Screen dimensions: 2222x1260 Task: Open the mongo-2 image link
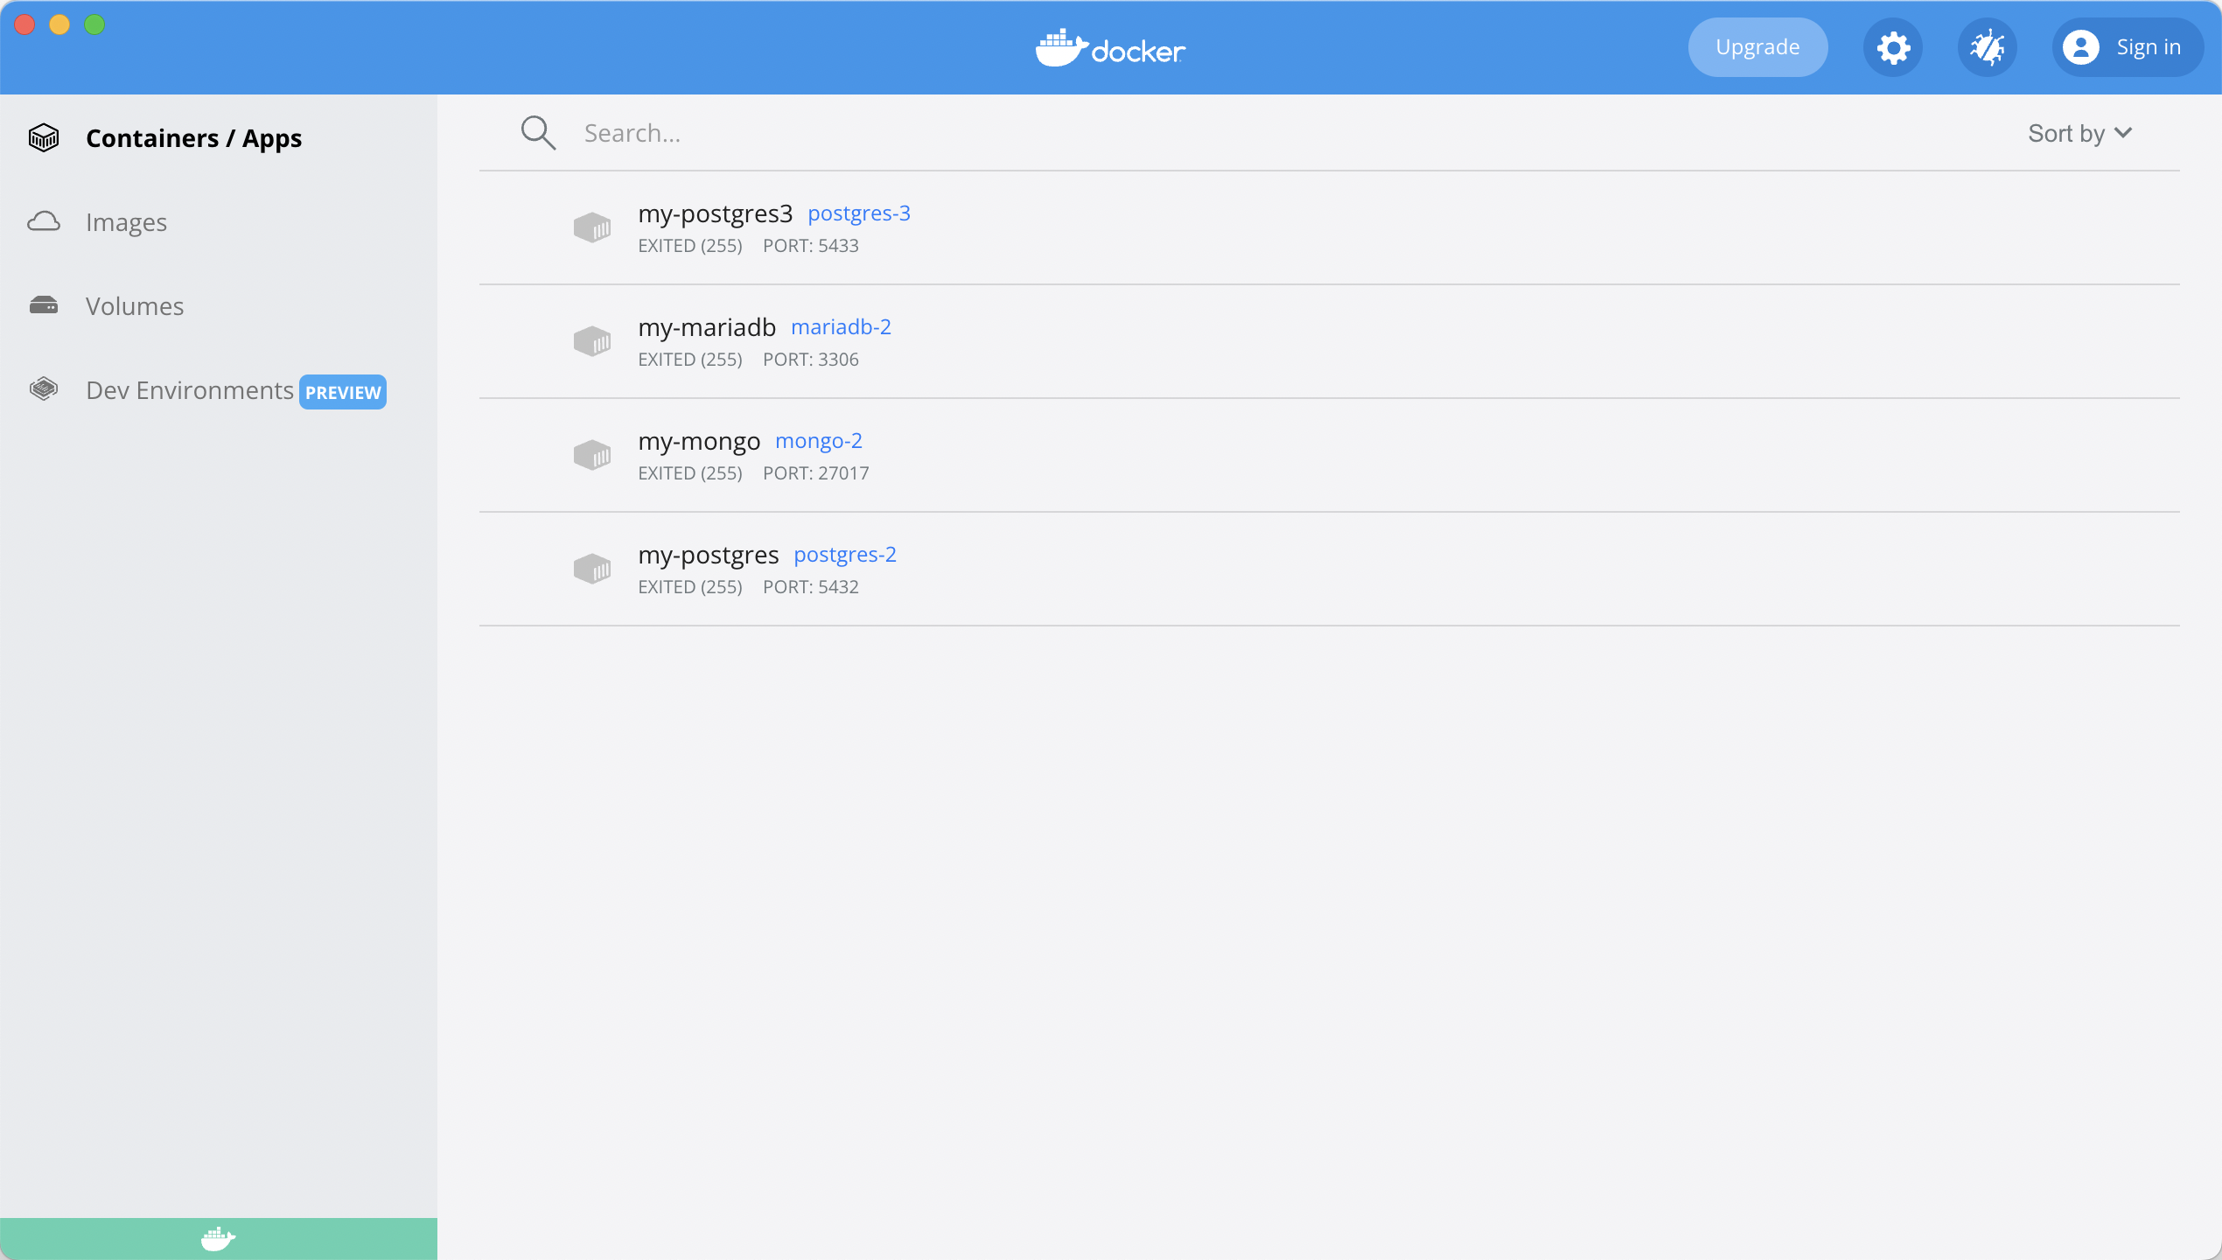pyautogui.click(x=818, y=441)
